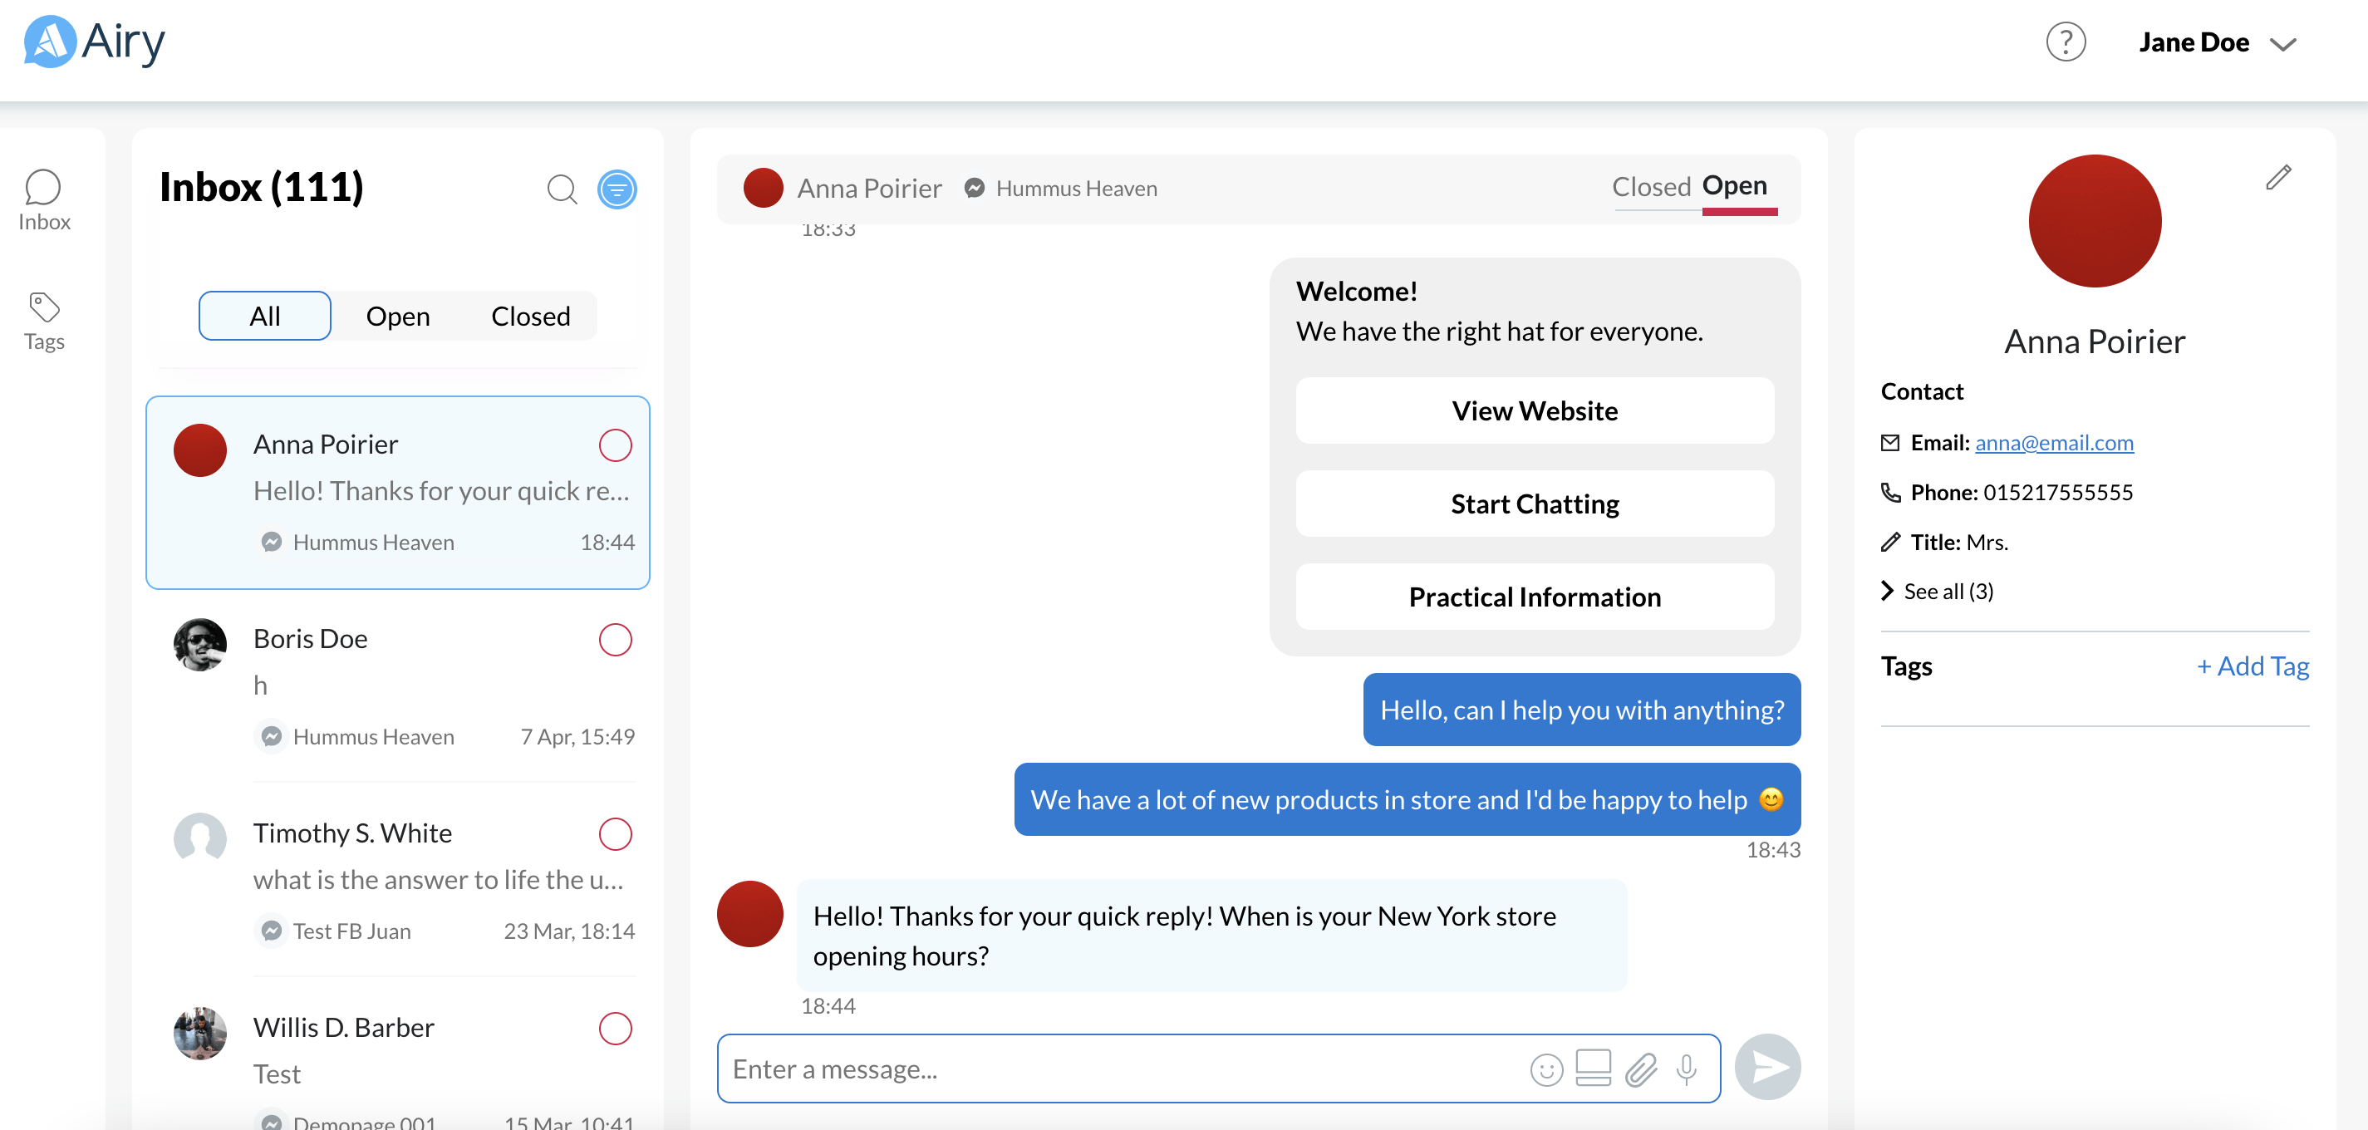Click the microphone voice recording icon

click(x=1686, y=1069)
